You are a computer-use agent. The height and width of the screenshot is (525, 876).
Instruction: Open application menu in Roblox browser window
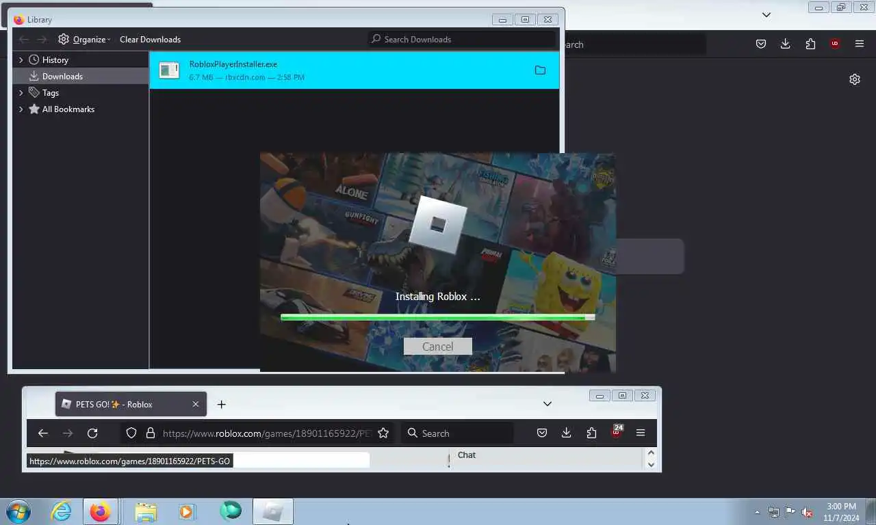click(641, 433)
